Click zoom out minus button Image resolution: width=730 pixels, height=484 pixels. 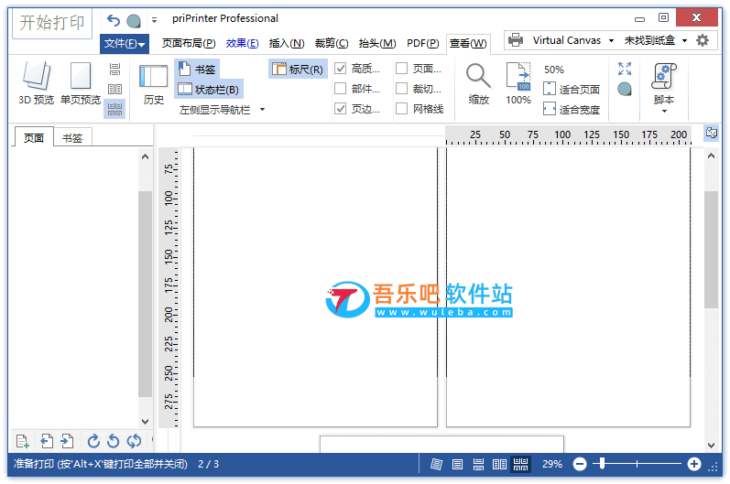[580, 464]
